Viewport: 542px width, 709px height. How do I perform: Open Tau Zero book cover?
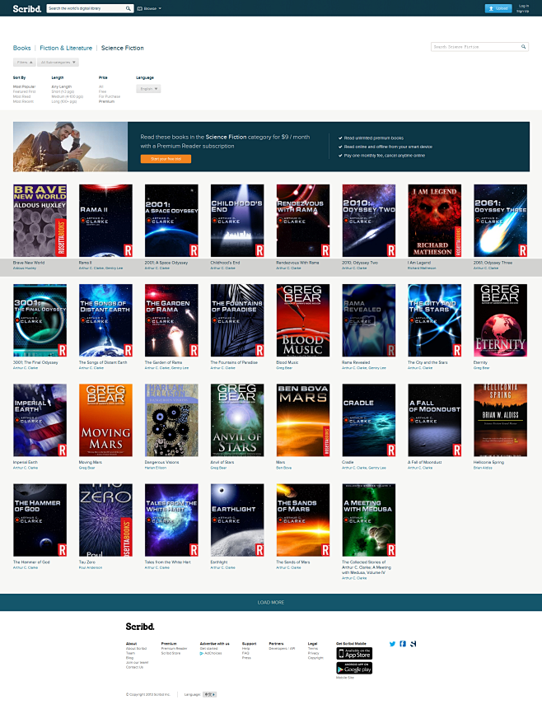tap(106, 520)
